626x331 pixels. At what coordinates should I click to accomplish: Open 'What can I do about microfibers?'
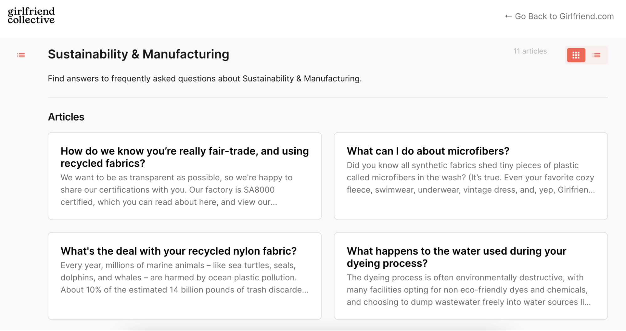tap(428, 151)
